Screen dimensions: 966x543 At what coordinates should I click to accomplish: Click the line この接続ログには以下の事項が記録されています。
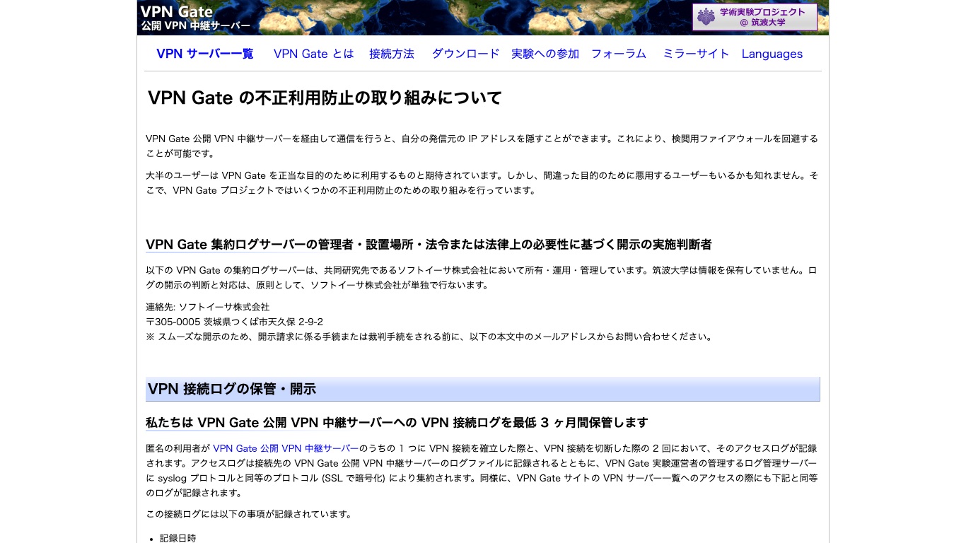(x=249, y=514)
